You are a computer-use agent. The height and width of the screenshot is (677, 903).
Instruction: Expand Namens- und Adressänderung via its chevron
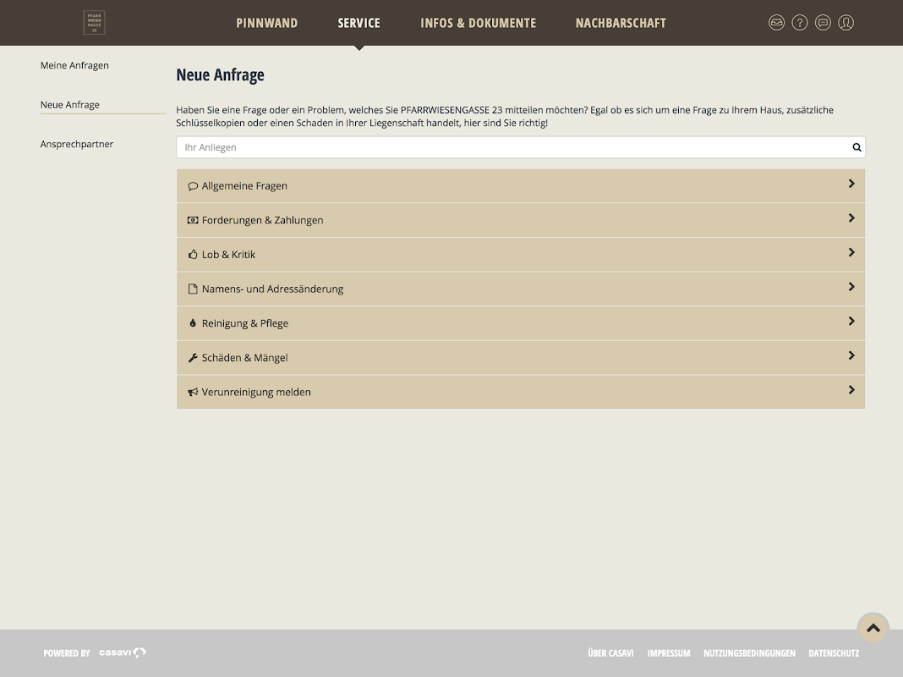tap(851, 287)
